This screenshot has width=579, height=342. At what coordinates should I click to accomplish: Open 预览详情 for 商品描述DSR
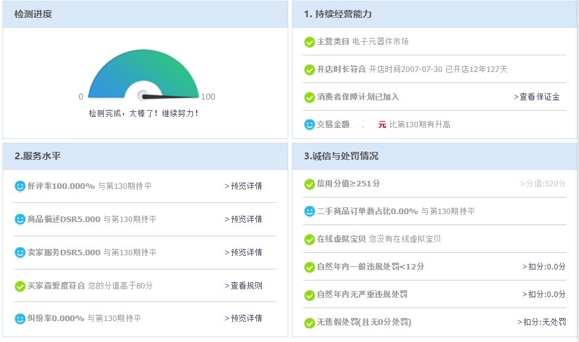tap(243, 219)
